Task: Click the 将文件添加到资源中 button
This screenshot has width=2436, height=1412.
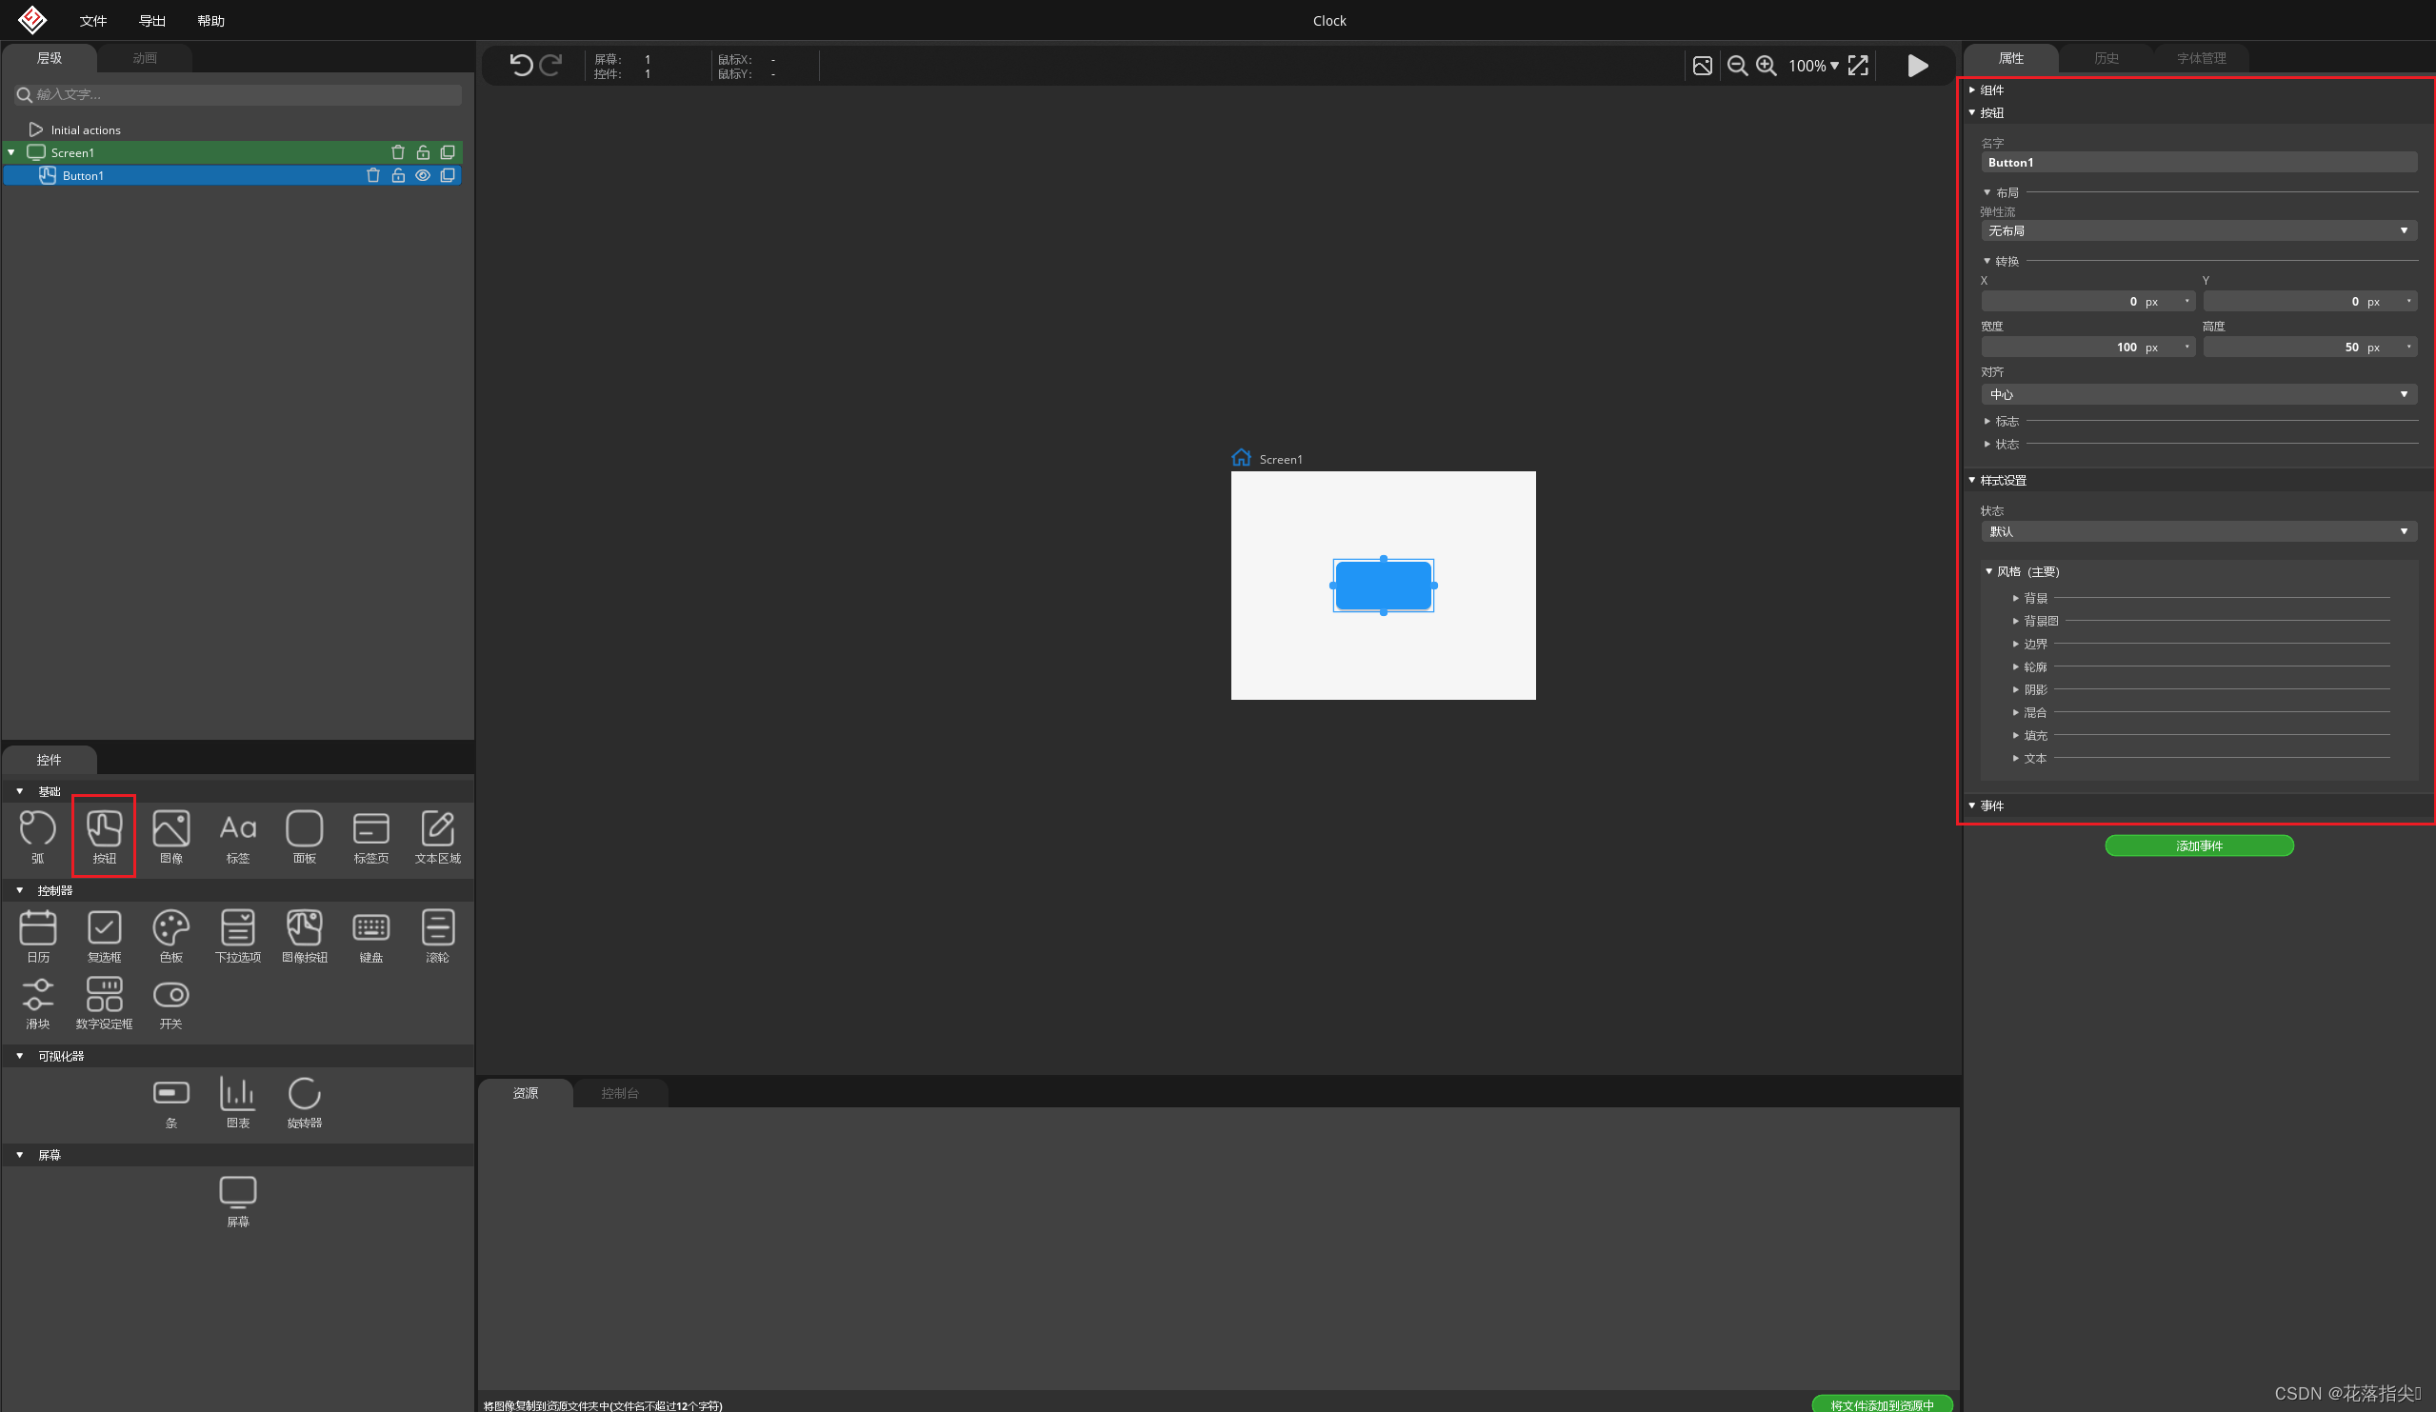Action: pos(1881,1404)
